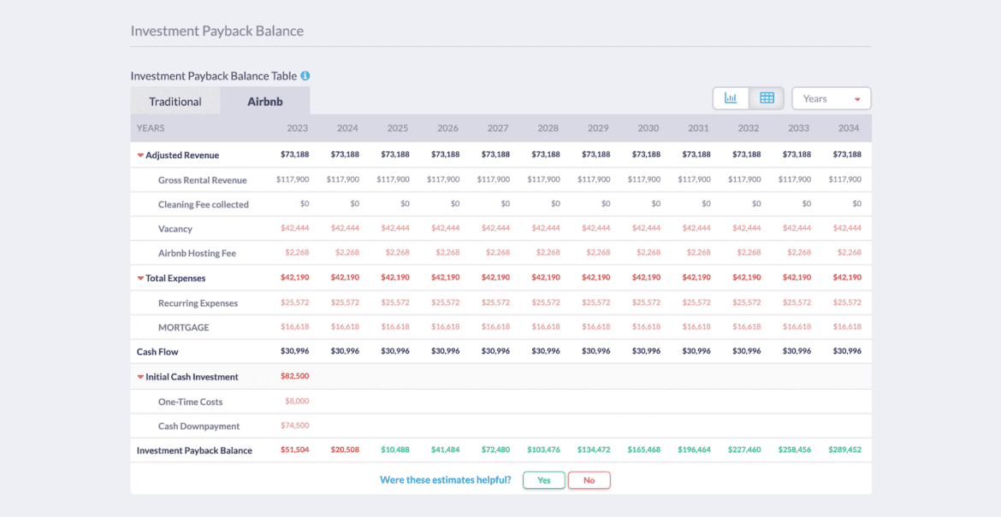Image resolution: width=1001 pixels, height=517 pixels.
Task: Click No for estimates helpful
Action: click(589, 480)
